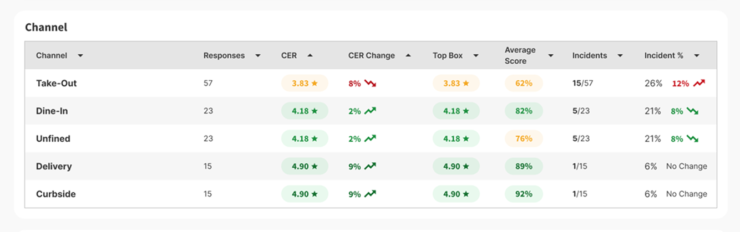Click the red downward trend arrow for Take-Out
Image resolution: width=740 pixels, height=232 pixels.
pos(370,84)
